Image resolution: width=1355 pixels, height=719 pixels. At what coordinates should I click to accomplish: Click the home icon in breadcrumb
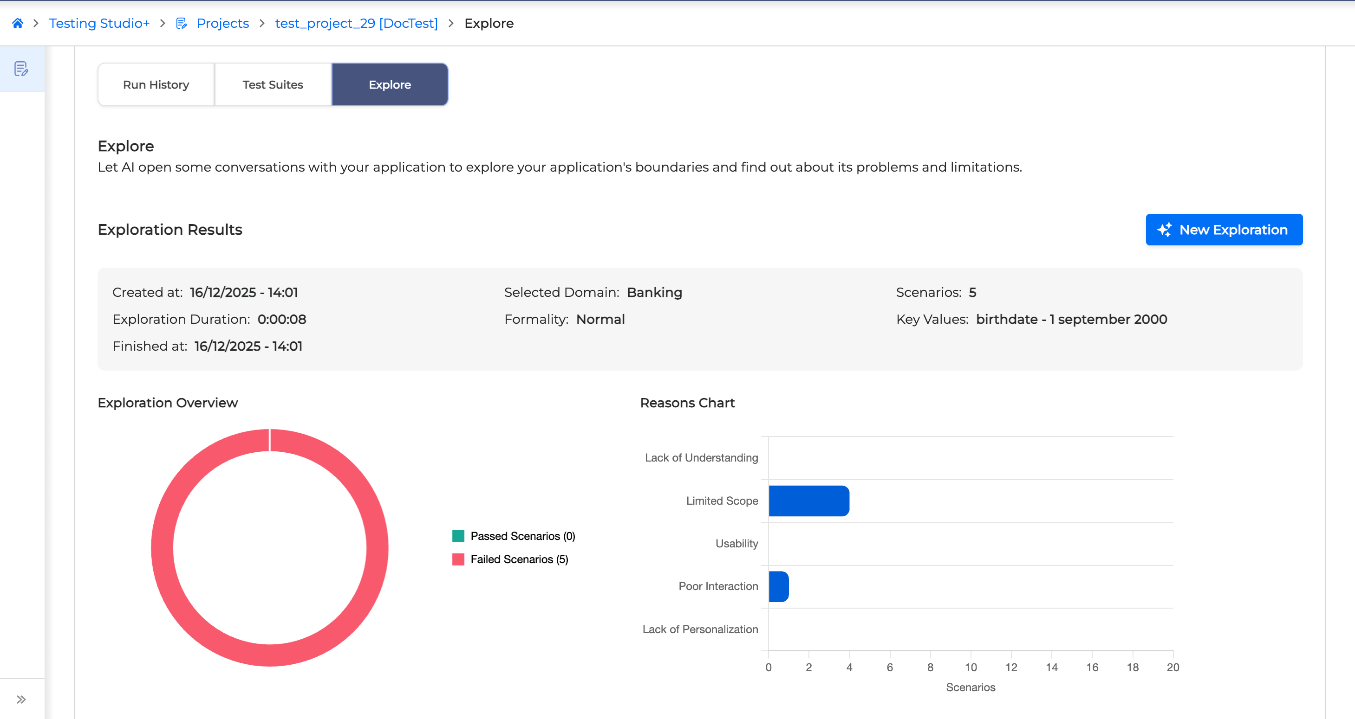click(x=17, y=23)
